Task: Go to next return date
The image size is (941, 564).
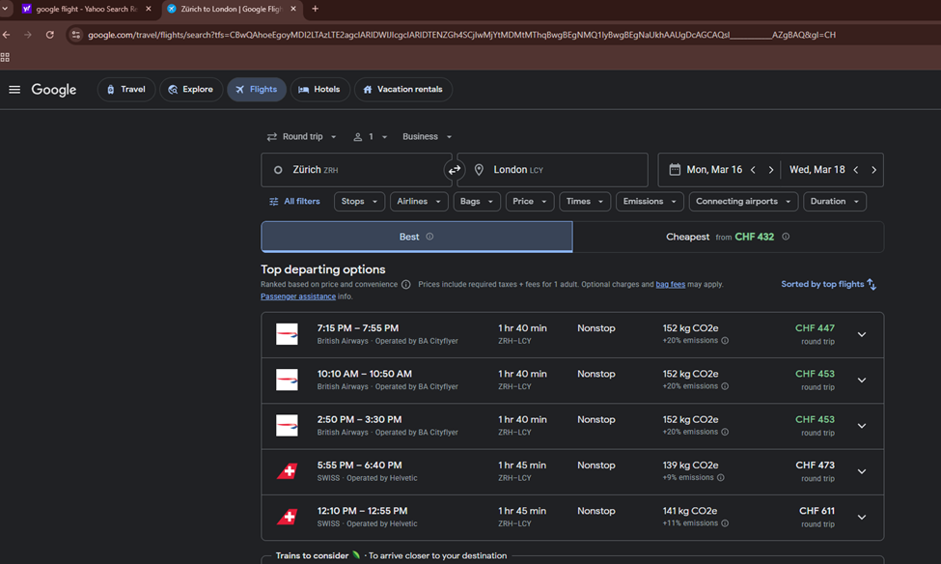Action: point(873,170)
